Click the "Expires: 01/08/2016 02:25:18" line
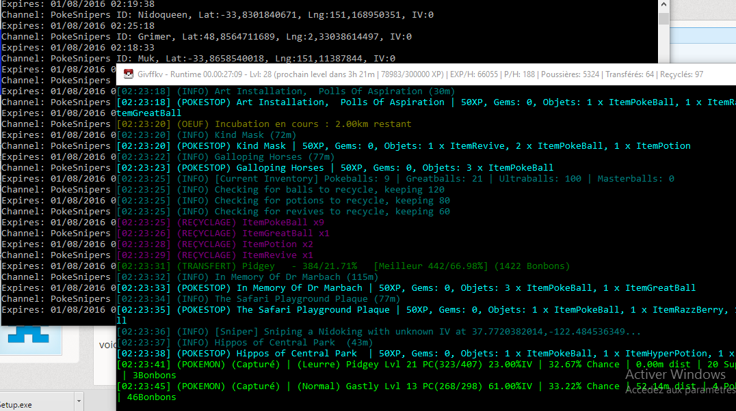 (x=78, y=26)
